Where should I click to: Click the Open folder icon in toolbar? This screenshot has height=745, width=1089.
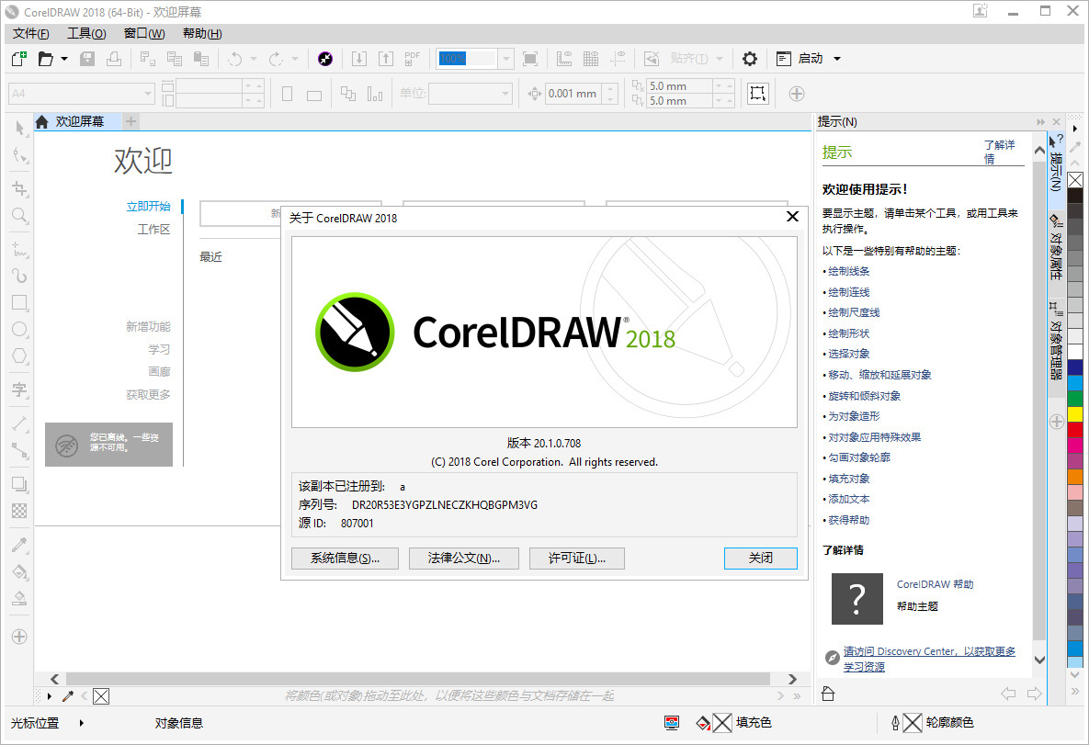45,59
